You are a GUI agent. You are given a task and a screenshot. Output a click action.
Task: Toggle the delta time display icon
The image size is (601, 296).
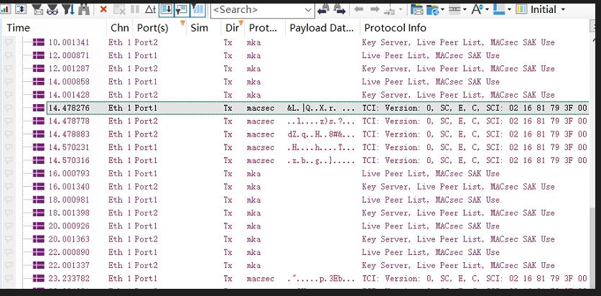pyautogui.click(x=149, y=9)
